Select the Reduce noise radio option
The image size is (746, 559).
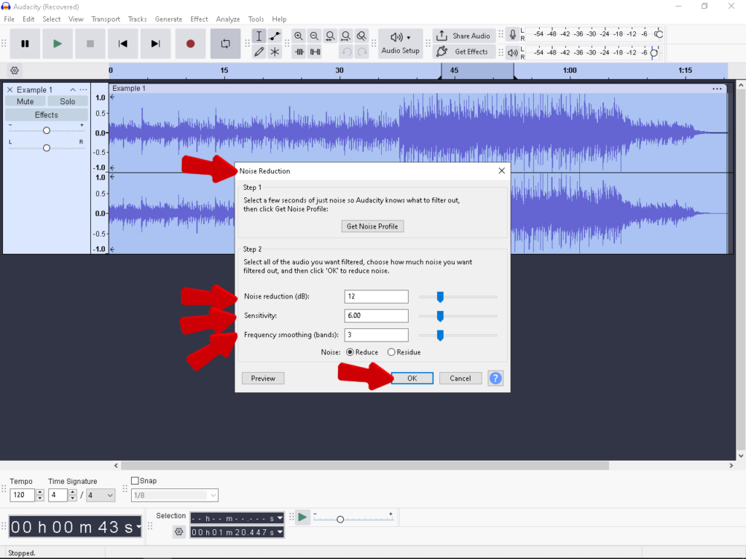click(x=350, y=352)
